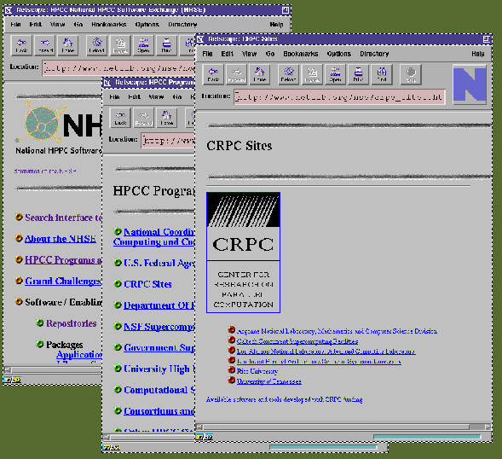Click Stop button in CRPC Sites window
The image size is (502, 459).
(x=411, y=74)
